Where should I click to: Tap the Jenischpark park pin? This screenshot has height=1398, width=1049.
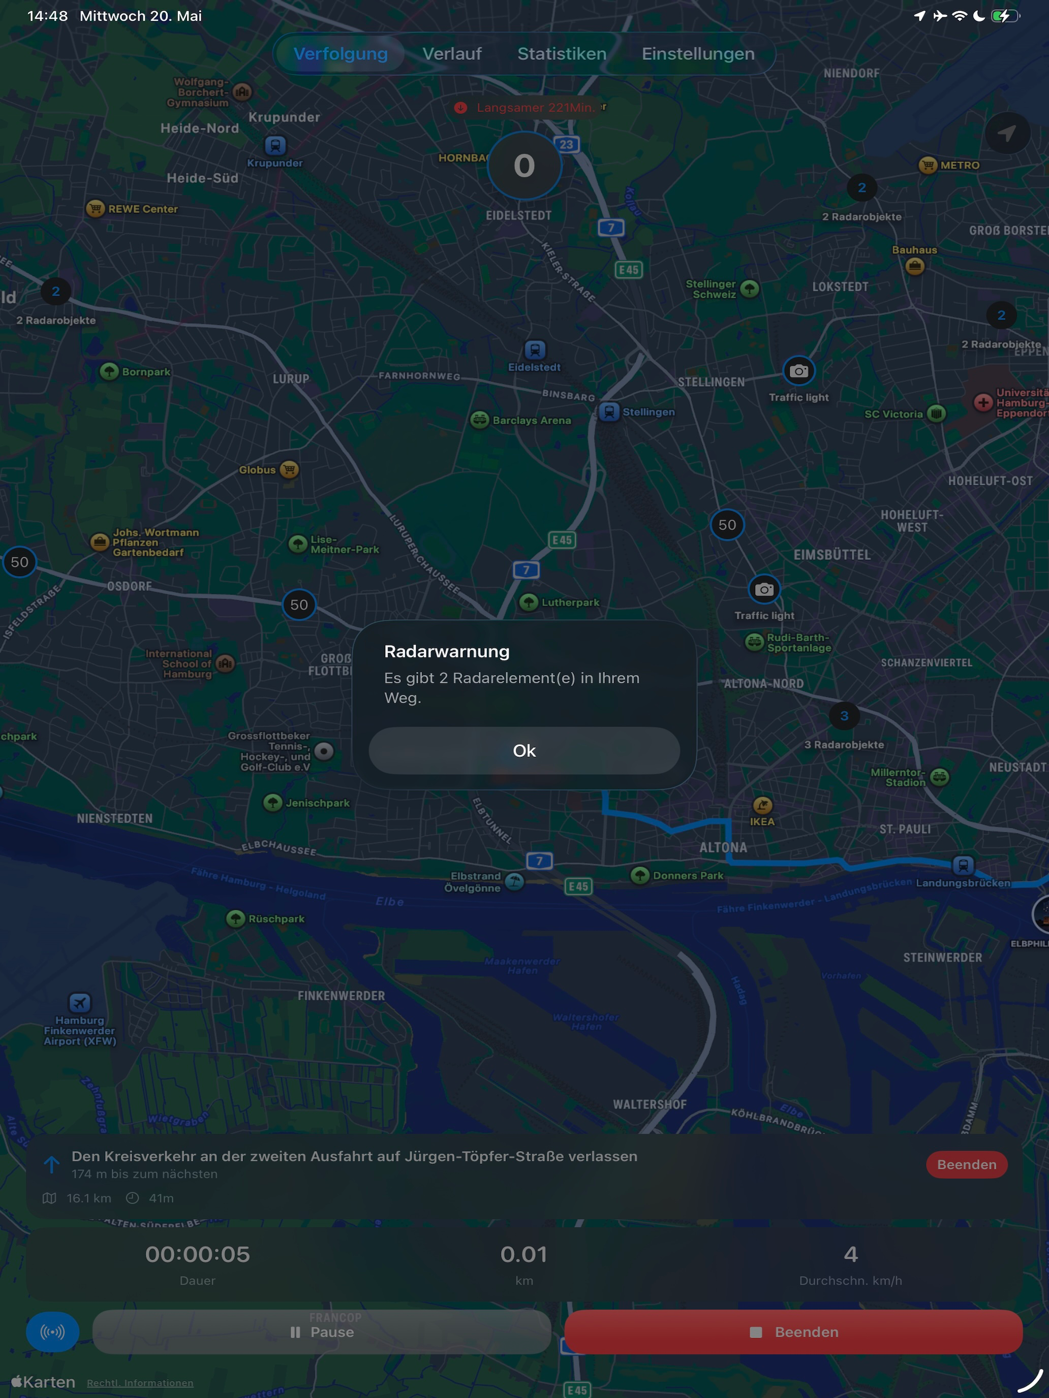(x=272, y=803)
